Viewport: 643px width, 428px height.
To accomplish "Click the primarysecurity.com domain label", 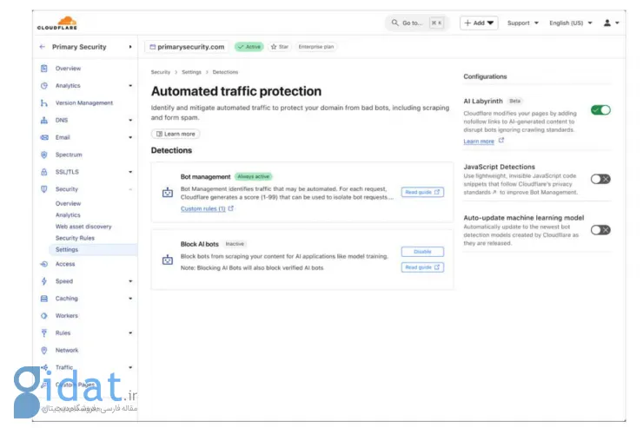I will [190, 47].
